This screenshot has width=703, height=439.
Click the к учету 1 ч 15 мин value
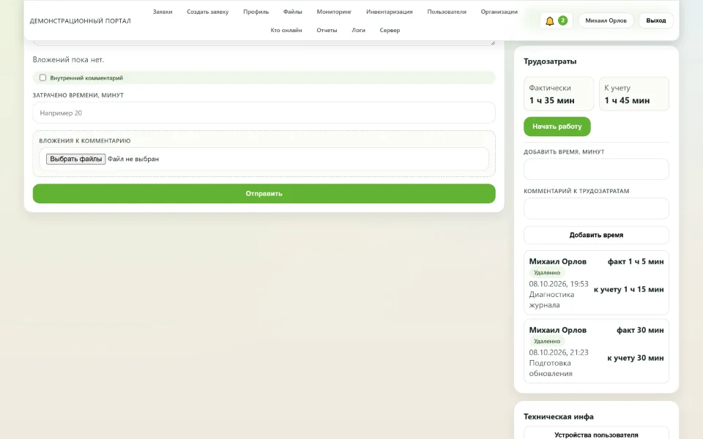(x=628, y=290)
